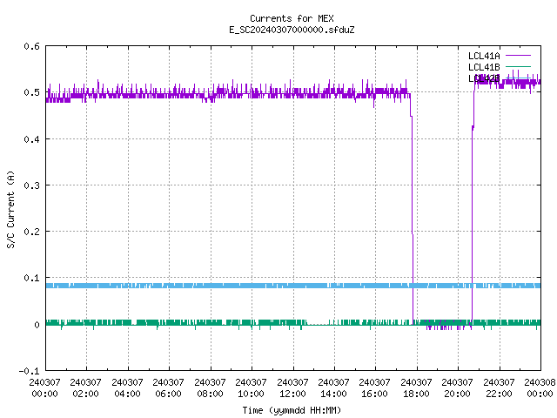
Task: Click the x-axis tick 240307 16:00
Action: click(375, 388)
